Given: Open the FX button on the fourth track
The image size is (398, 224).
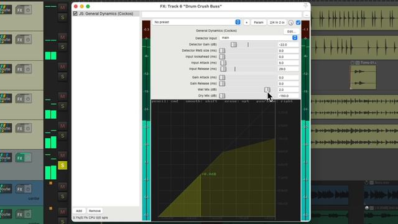Looking at the screenshot, I should pyautogui.click(x=19, y=99).
